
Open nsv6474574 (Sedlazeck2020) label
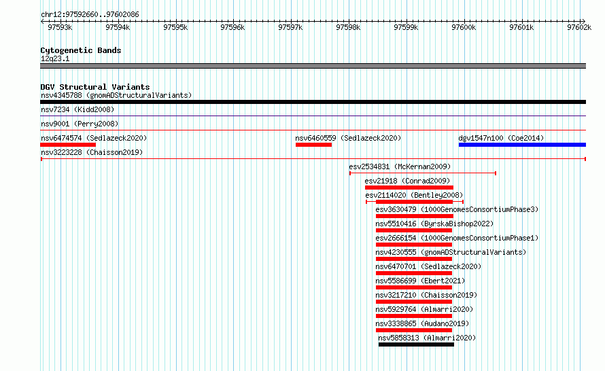pos(94,138)
